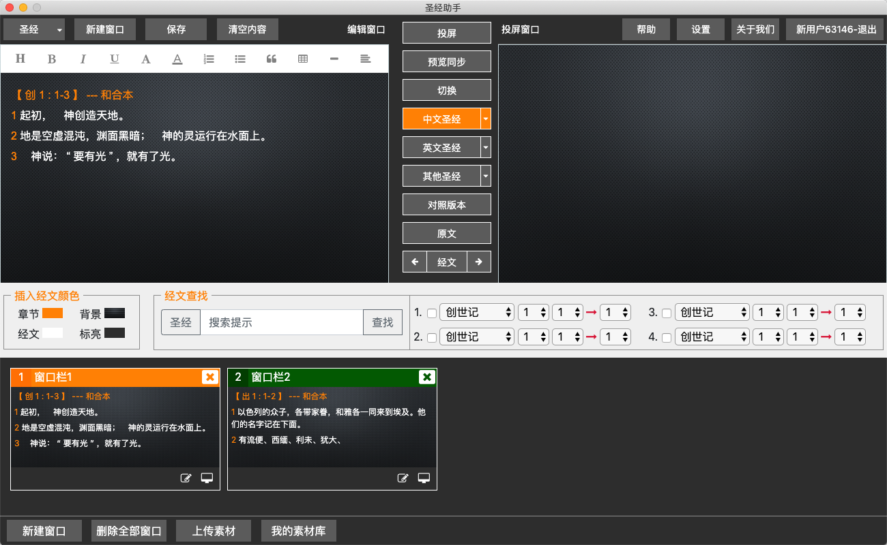Viewport: 887px width, 545px height.
Task: Tick the checkbox for verse slot 3
Action: 667,313
